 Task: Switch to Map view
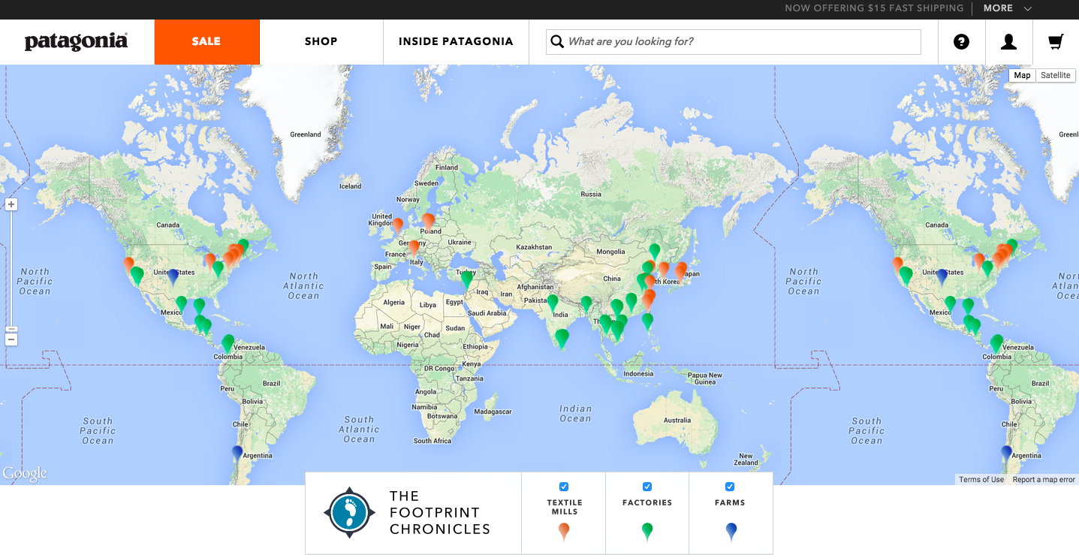(1022, 75)
